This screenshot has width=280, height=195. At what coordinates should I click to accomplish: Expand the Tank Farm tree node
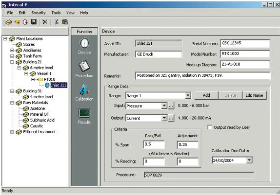[x=12, y=56]
